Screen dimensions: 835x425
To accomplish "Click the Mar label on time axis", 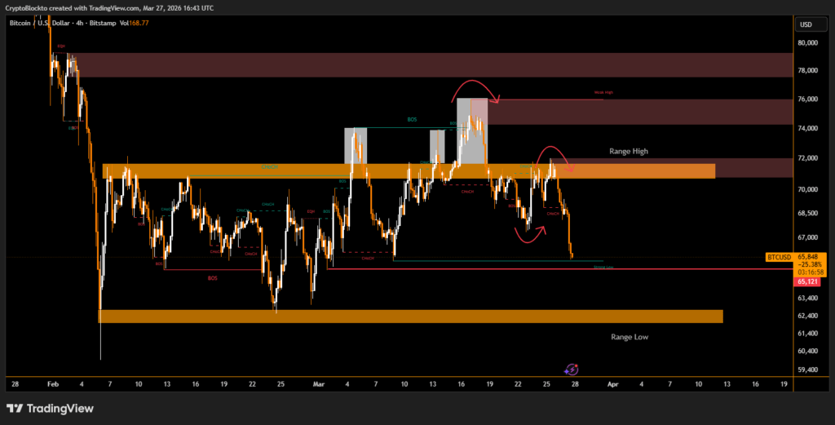I will click(320, 383).
